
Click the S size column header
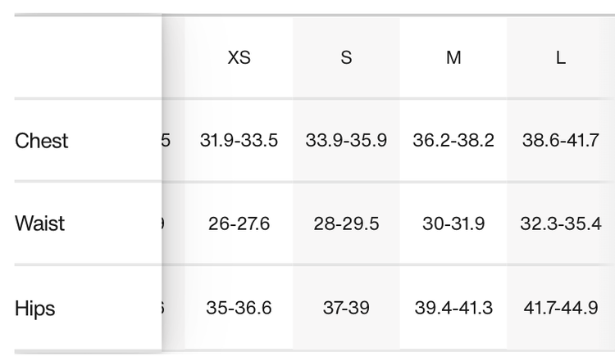(x=346, y=59)
